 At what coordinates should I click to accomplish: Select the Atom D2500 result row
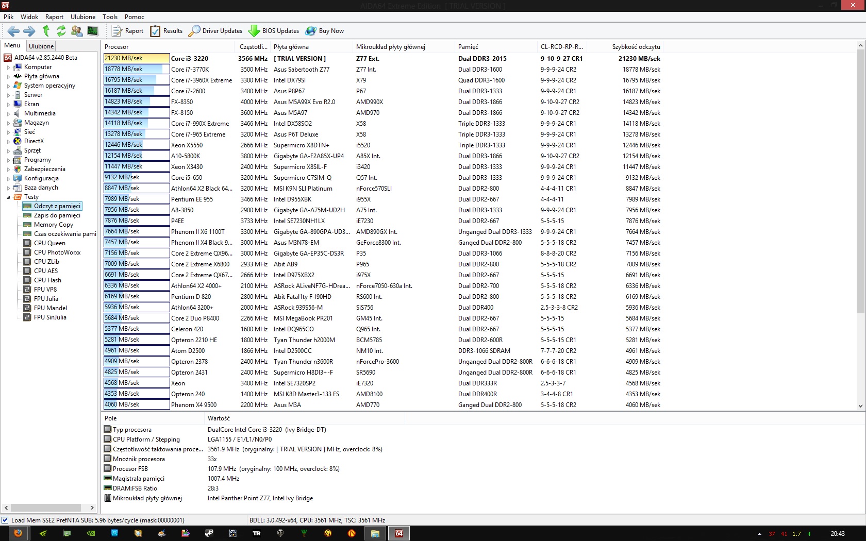click(382, 351)
